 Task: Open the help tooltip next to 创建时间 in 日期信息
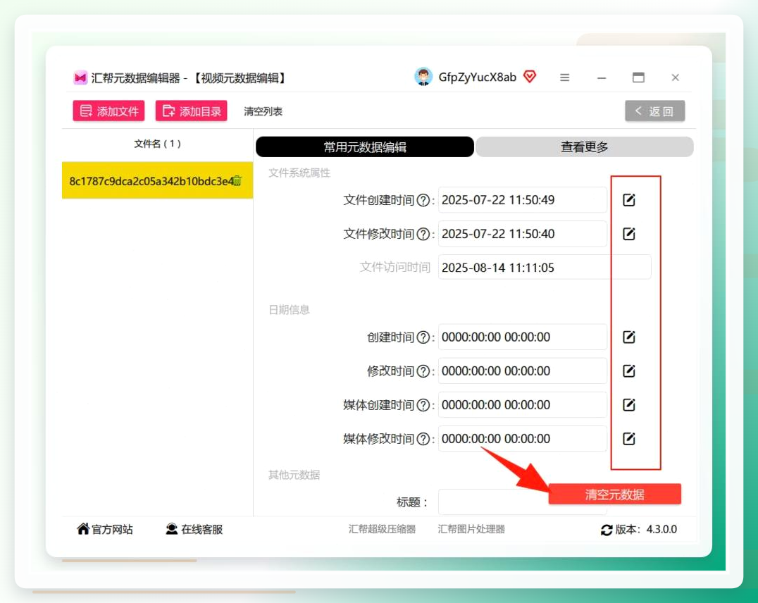[x=423, y=337]
